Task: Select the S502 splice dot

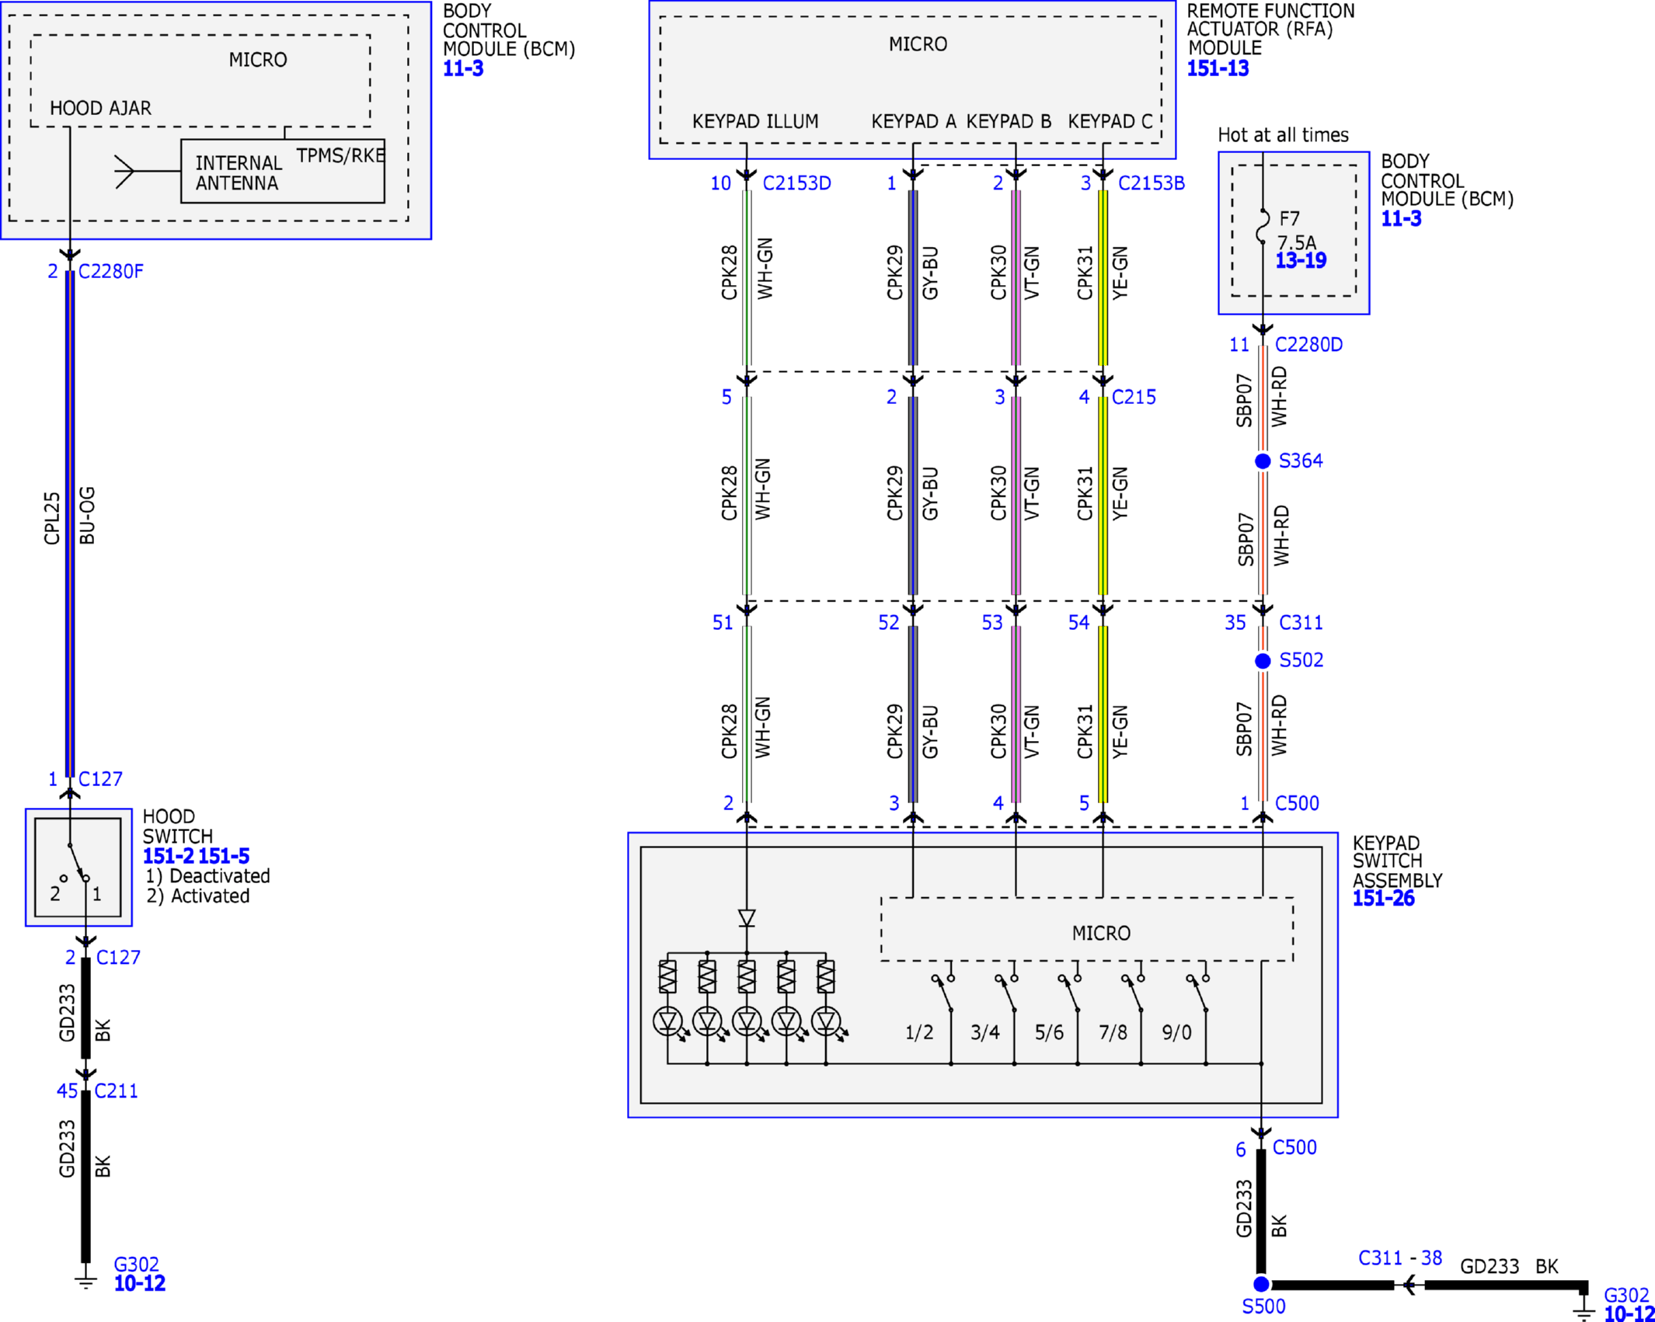Action: pos(1263,661)
